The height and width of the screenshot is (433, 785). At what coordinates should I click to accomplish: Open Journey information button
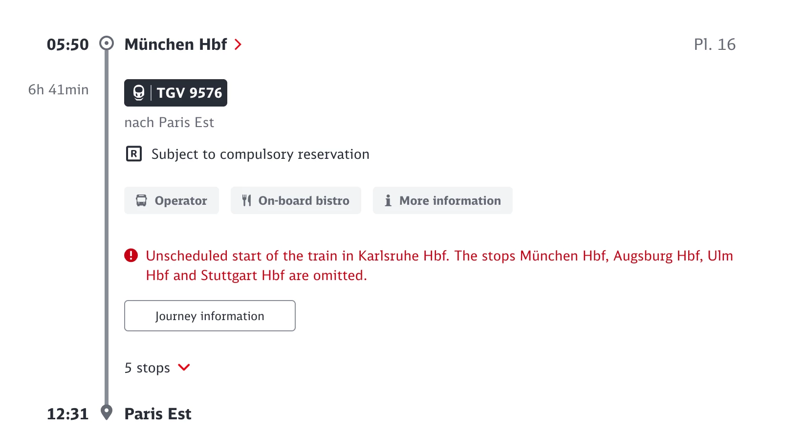coord(210,316)
